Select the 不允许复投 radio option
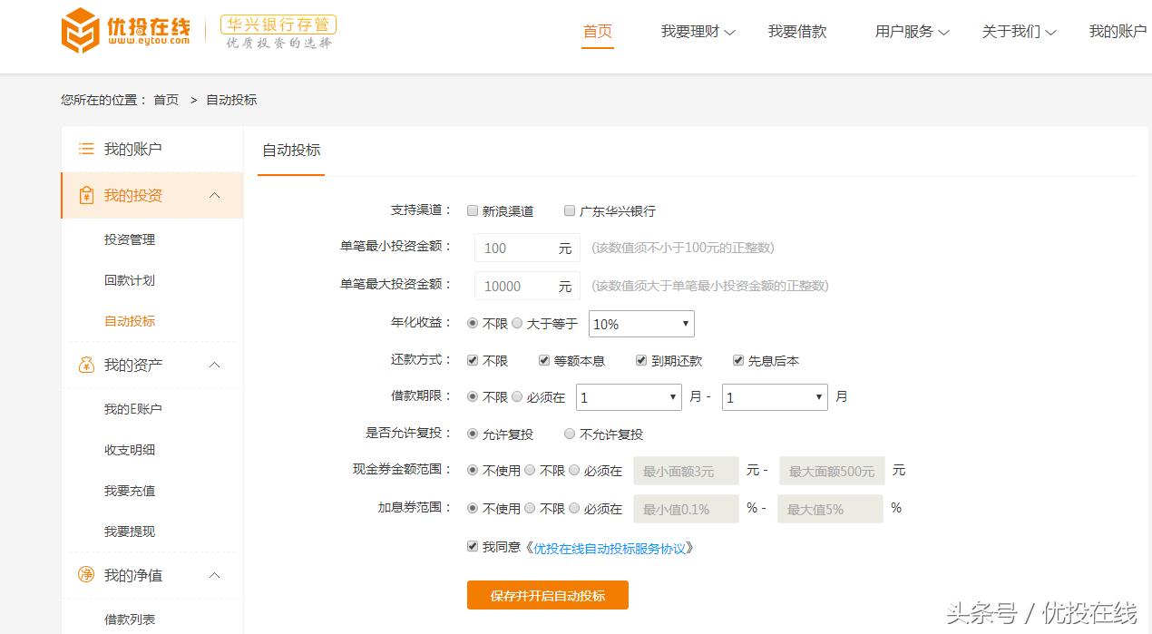 click(x=570, y=434)
